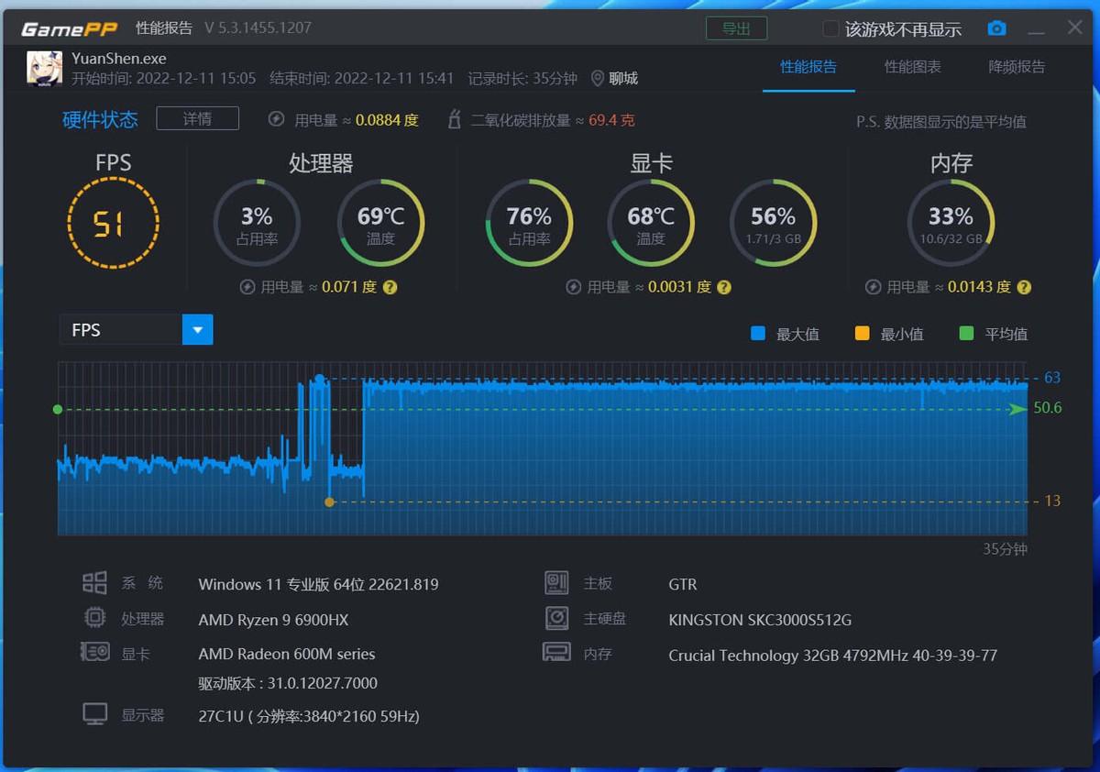Click the 显卡 GPU icon beside AMD Radeon 600M
This screenshot has width=1100, height=772.
pos(93,653)
